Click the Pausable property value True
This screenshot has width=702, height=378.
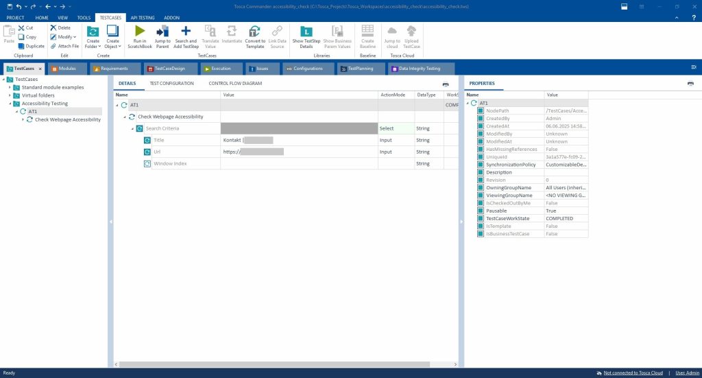tap(566, 211)
